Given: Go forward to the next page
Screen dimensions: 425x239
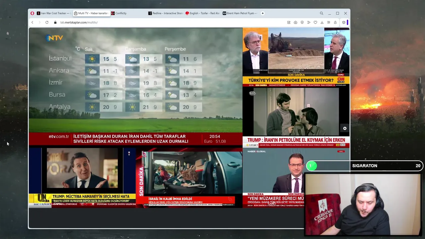Looking at the screenshot, I should 39,22.
